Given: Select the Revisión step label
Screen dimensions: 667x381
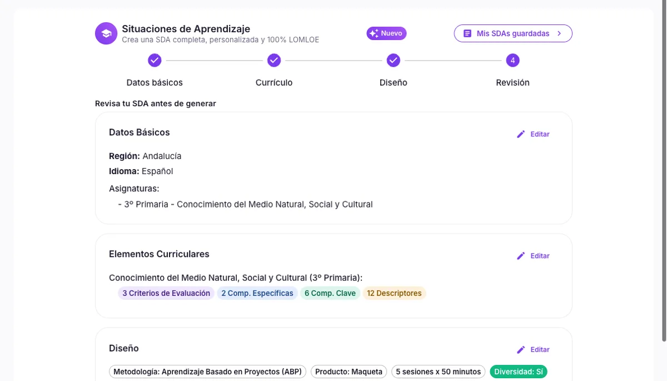Looking at the screenshot, I should pos(512,82).
